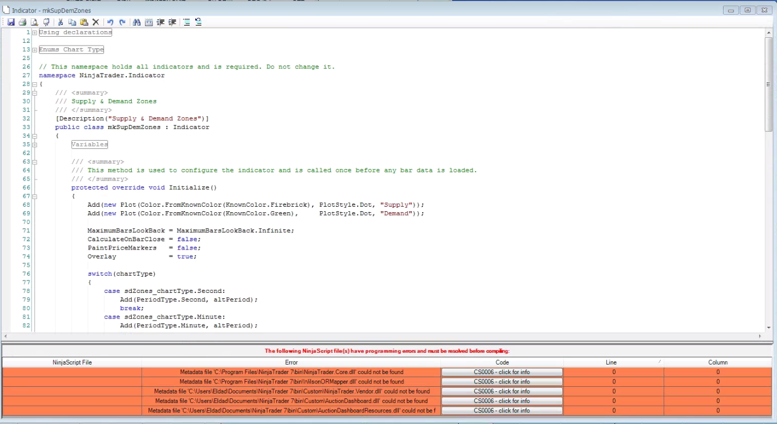This screenshot has height=424, width=777.
Task: Select the AuctionDashboardResources.dll error message
Action: click(291, 411)
